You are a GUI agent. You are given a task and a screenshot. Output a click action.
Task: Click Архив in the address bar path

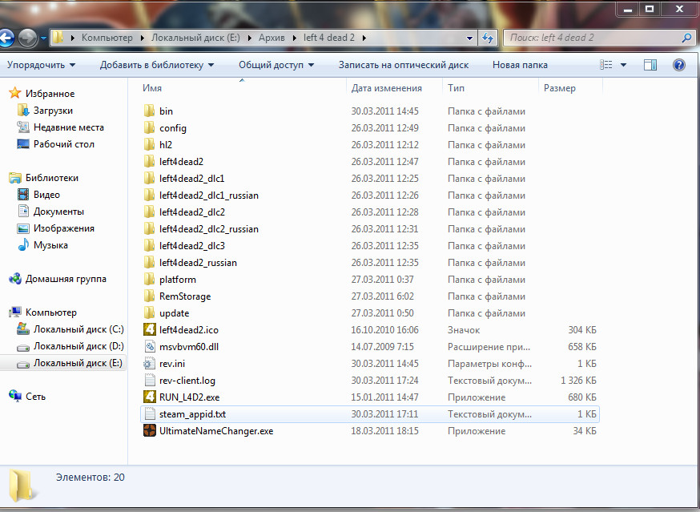pos(272,38)
